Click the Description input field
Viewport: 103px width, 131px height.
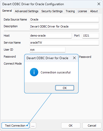point(64,26)
